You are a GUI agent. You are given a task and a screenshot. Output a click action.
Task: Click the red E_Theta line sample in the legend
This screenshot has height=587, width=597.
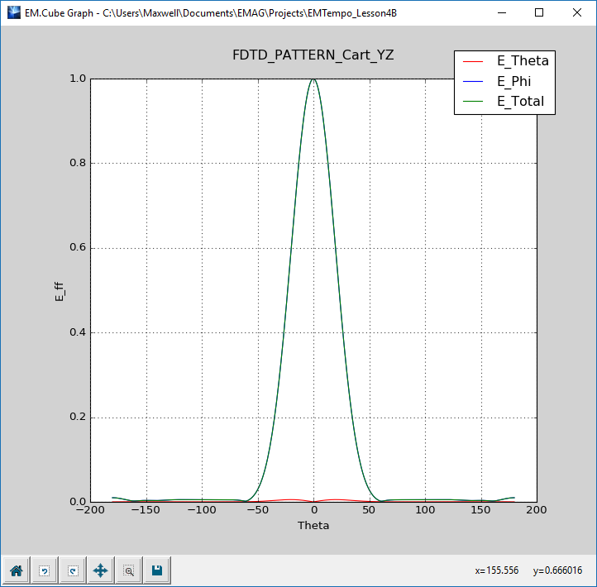point(474,61)
